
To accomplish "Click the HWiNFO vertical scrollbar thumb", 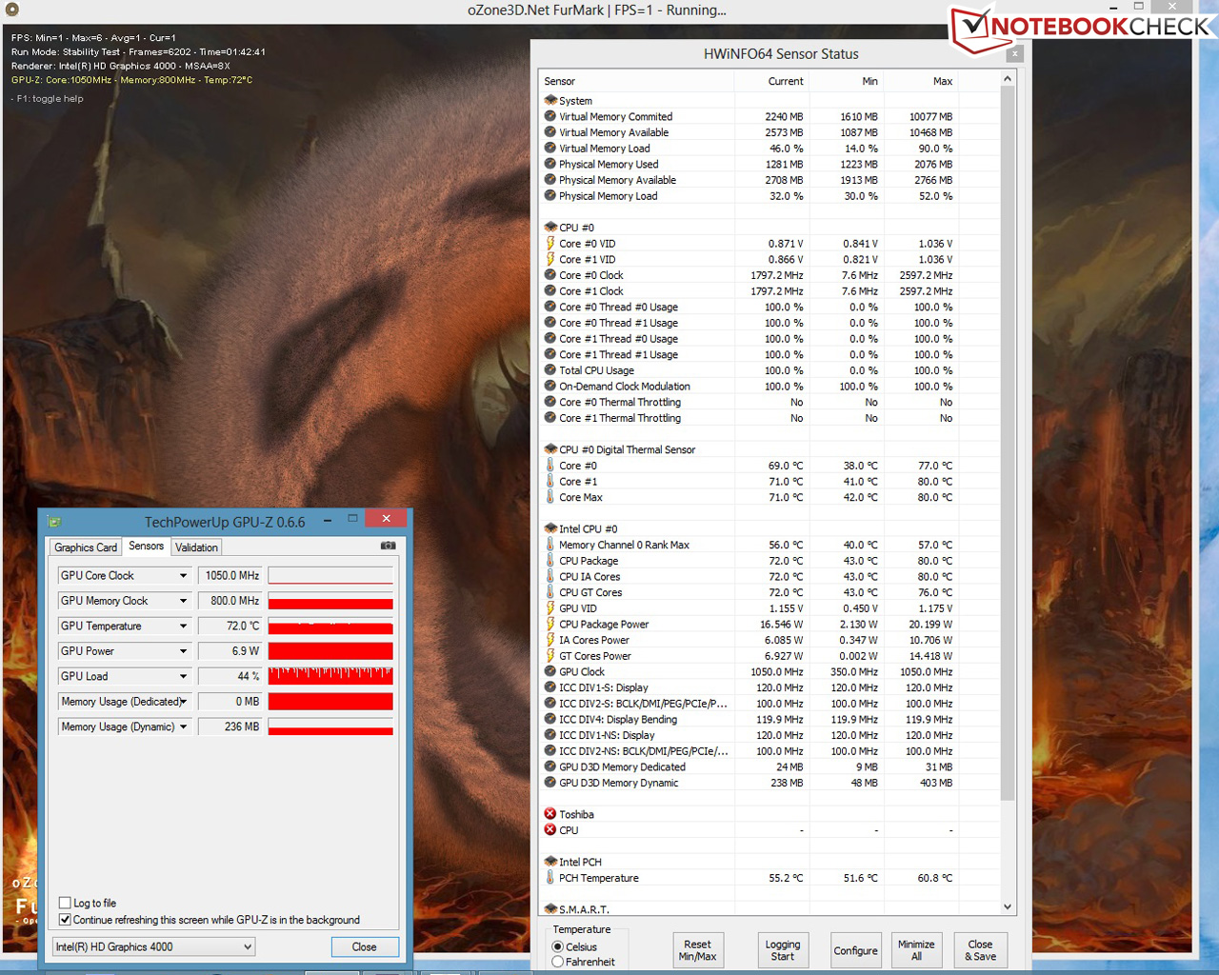I will point(1008,444).
